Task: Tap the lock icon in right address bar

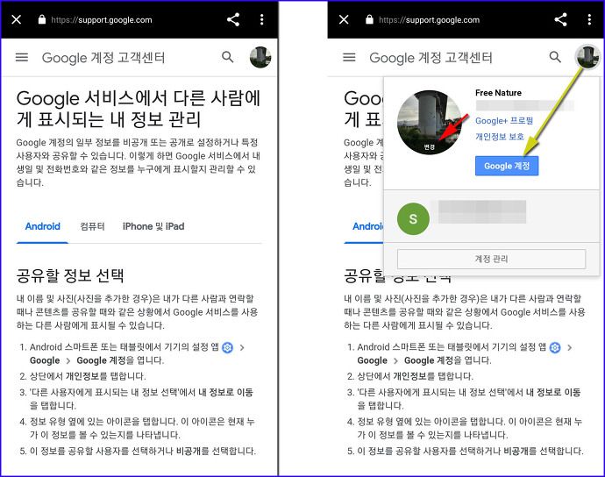Action: pos(370,19)
